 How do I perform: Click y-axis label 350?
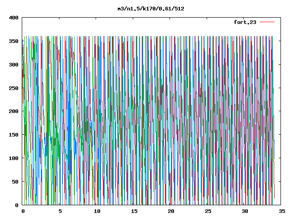click(14, 41)
